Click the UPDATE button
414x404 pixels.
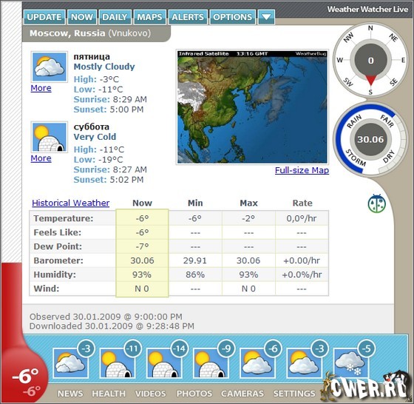44,17
